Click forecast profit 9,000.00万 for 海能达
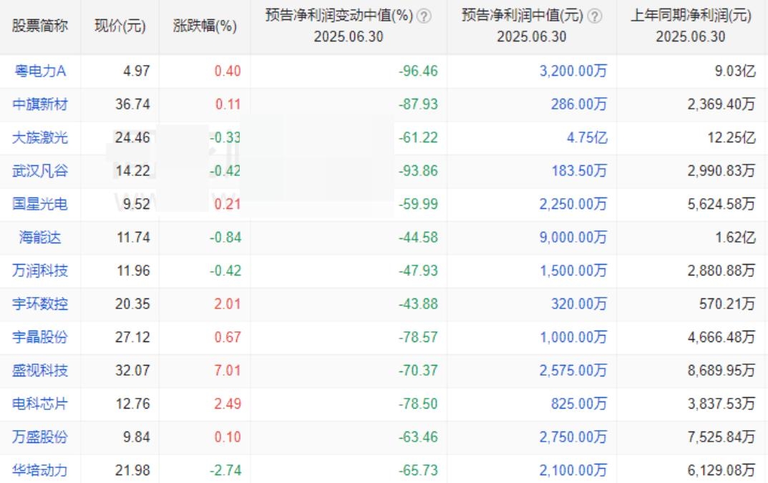Image resolution: width=768 pixels, height=483 pixels. (x=573, y=238)
